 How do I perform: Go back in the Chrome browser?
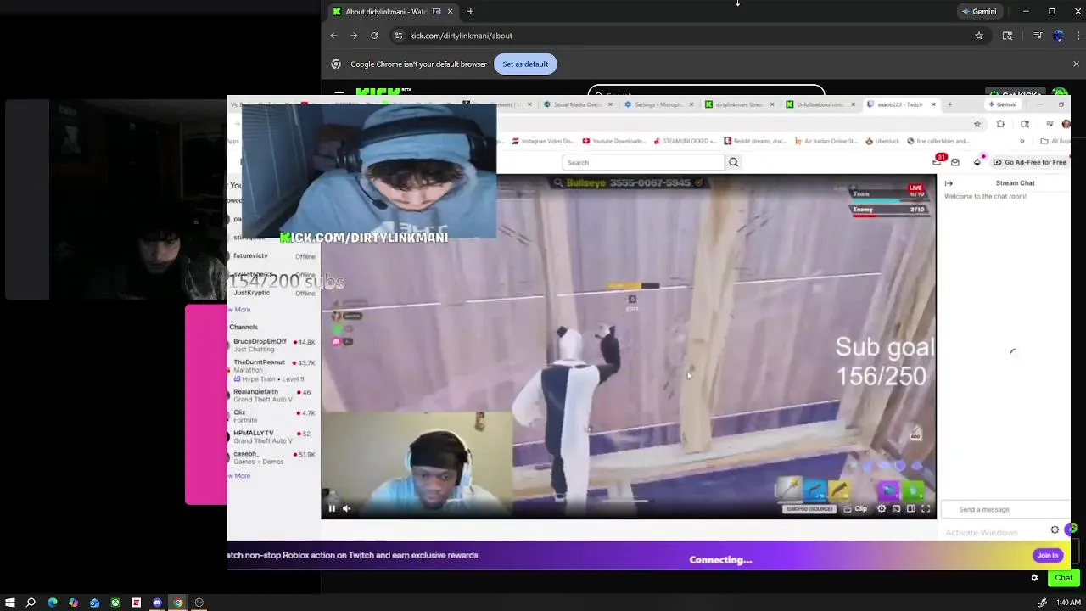(333, 36)
